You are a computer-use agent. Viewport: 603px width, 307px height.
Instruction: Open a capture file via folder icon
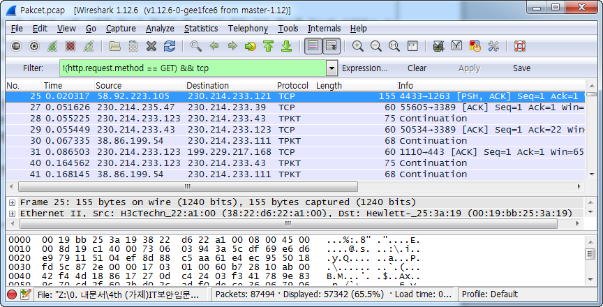click(114, 47)
